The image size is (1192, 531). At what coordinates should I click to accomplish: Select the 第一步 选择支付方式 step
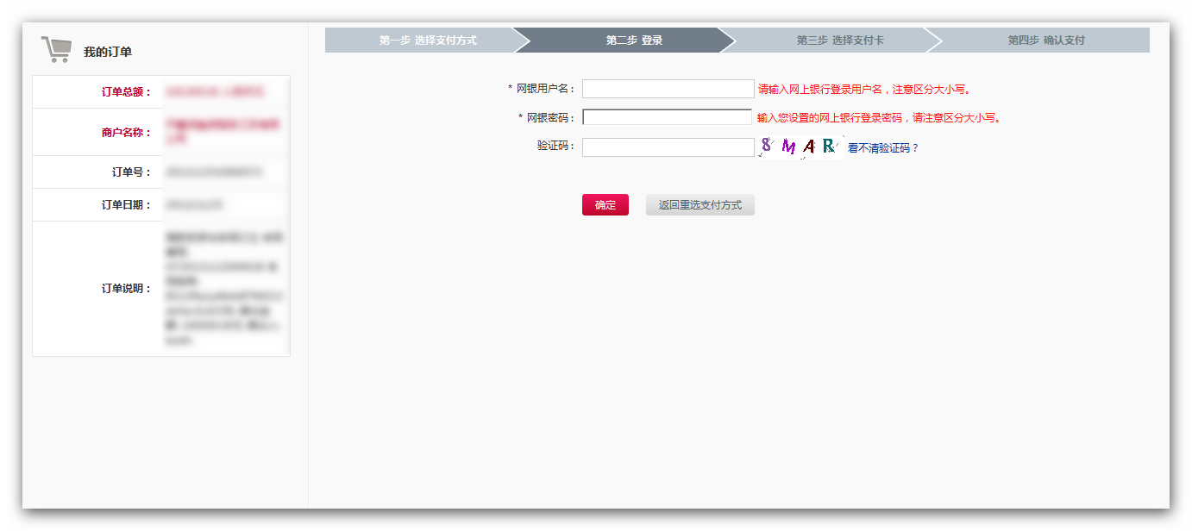coord(427,41)
